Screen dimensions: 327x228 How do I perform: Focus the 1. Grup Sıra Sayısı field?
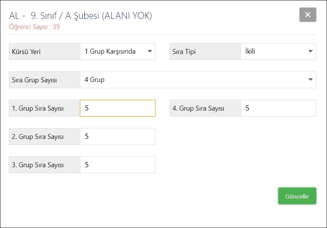tap(118, 108)
